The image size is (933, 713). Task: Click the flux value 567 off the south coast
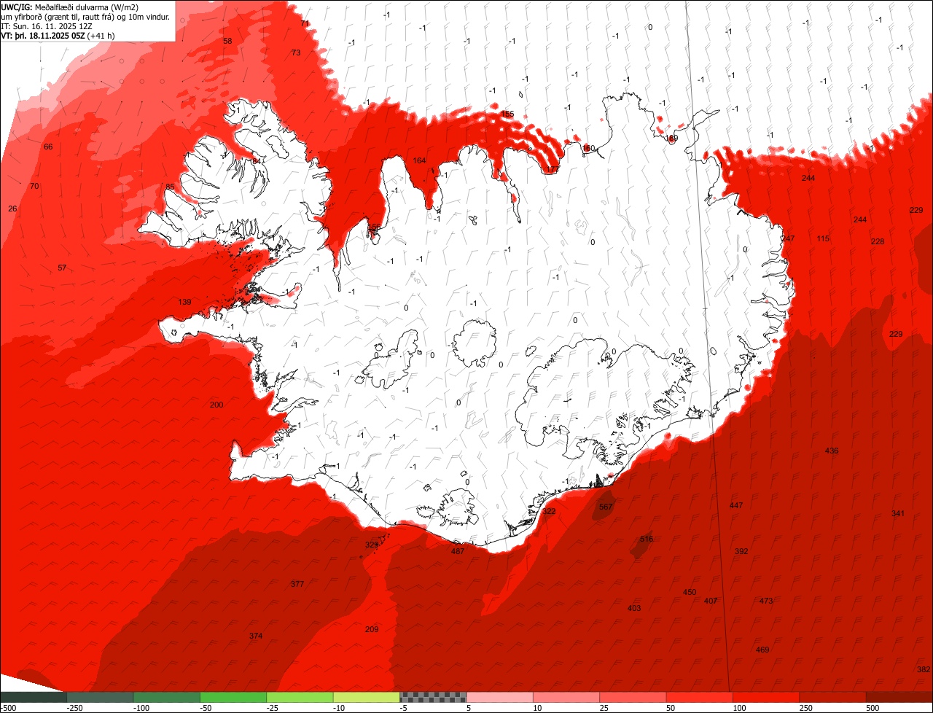pos(606,507)
